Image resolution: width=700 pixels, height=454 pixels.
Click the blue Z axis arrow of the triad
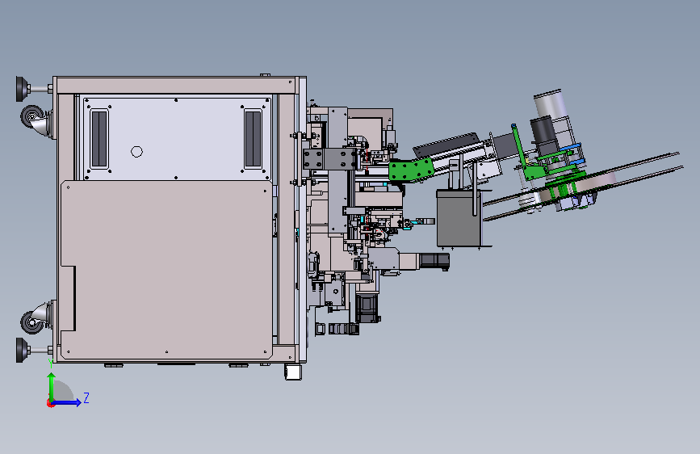tap(67, 402)
